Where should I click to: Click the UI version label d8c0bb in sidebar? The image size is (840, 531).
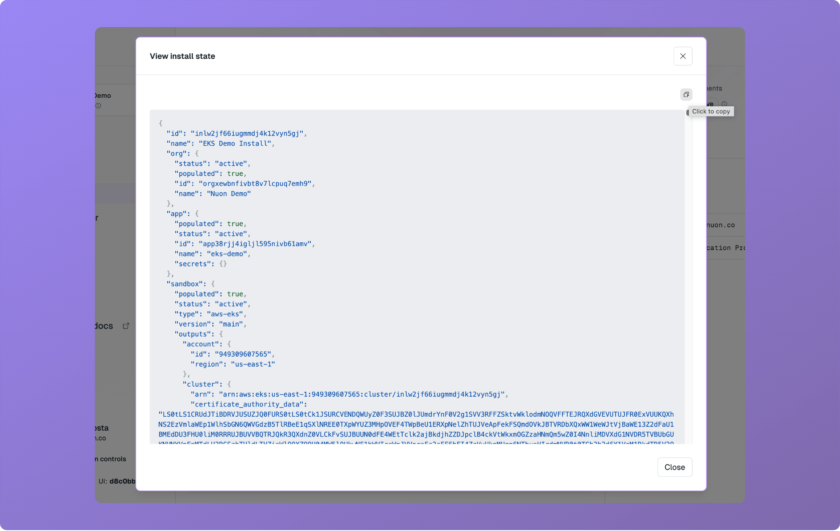coord(122,481)
